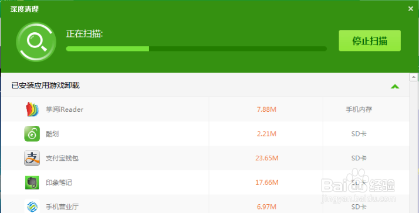Click the SD卡 location for 支付宝钱包
Image resolution: width=419 pixels, height=213 pixels.
(359, 159)
